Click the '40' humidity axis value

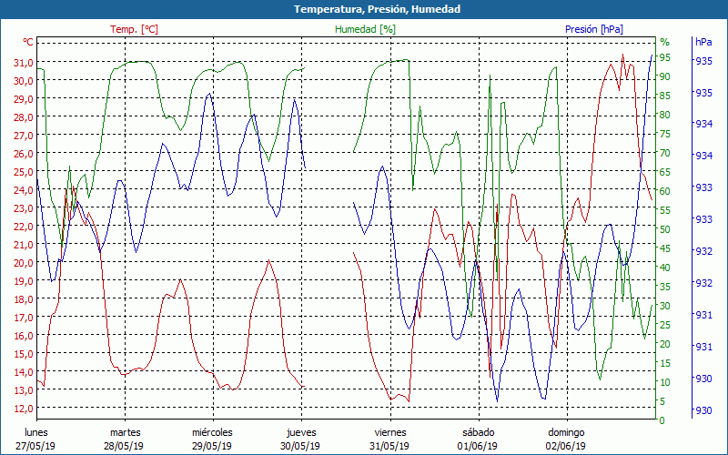665,268
